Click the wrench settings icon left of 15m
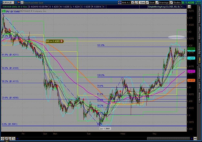Screen dimensions: 202x142 pos(136,3)
